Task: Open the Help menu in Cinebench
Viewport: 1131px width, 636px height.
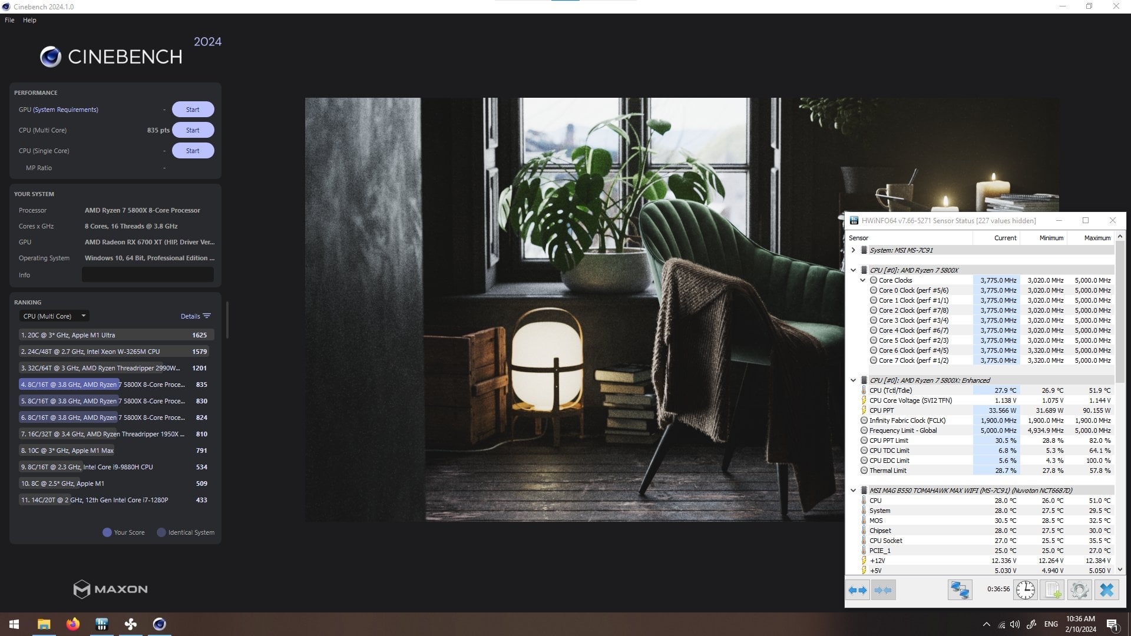Action: coord(29,20)
